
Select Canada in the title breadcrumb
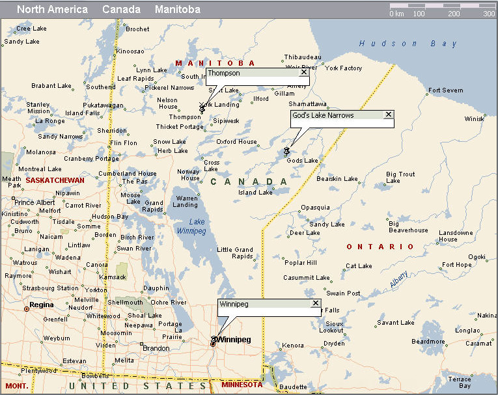121,10
